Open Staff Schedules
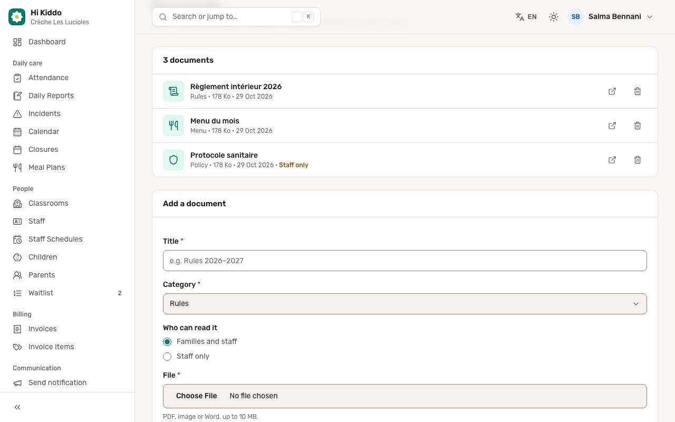This screenshot has height=422, width=675. [67, 239]
